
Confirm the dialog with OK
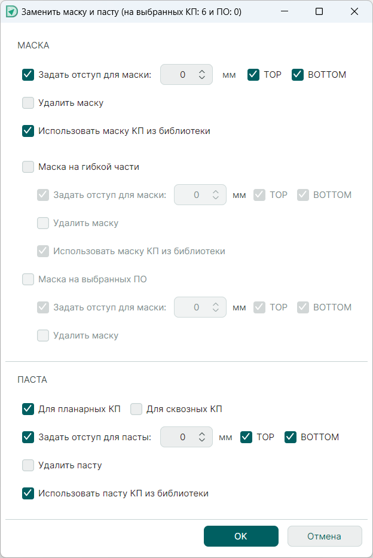[241, 536]
